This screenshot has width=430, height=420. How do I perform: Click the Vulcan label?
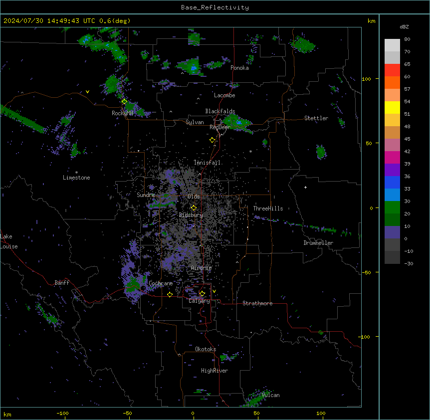[270, 395]
